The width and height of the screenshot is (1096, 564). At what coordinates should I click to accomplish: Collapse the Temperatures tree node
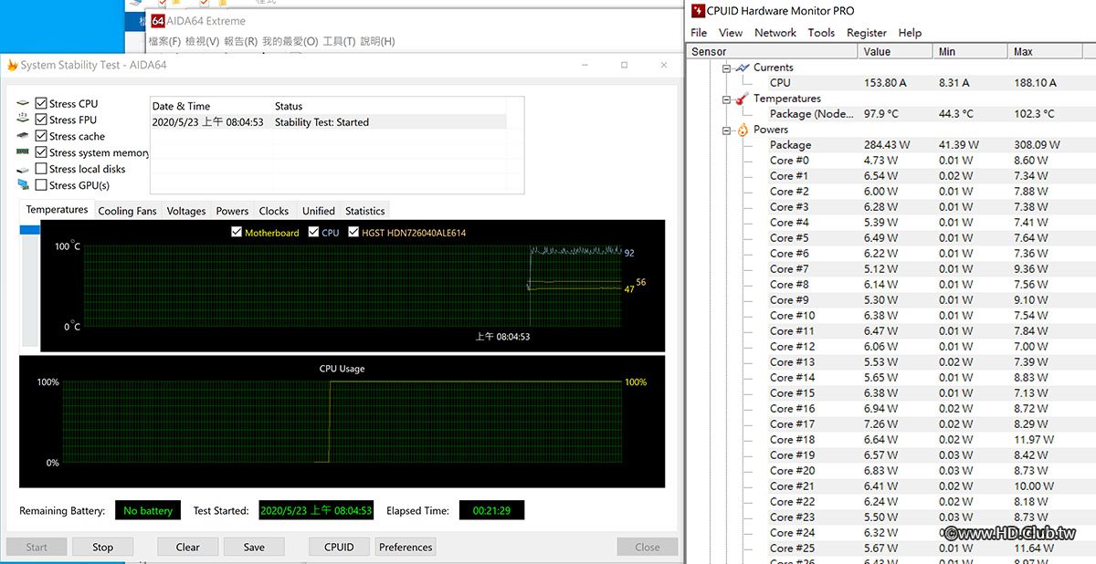click(727, 99)
